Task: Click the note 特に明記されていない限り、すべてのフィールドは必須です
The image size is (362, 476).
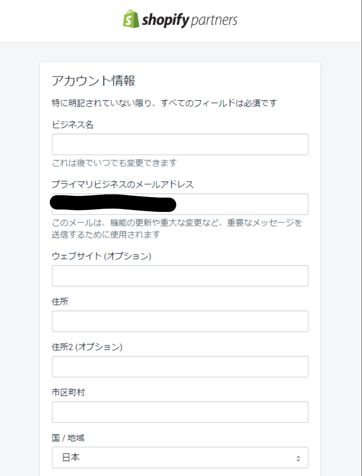Action: pos(164,103)
